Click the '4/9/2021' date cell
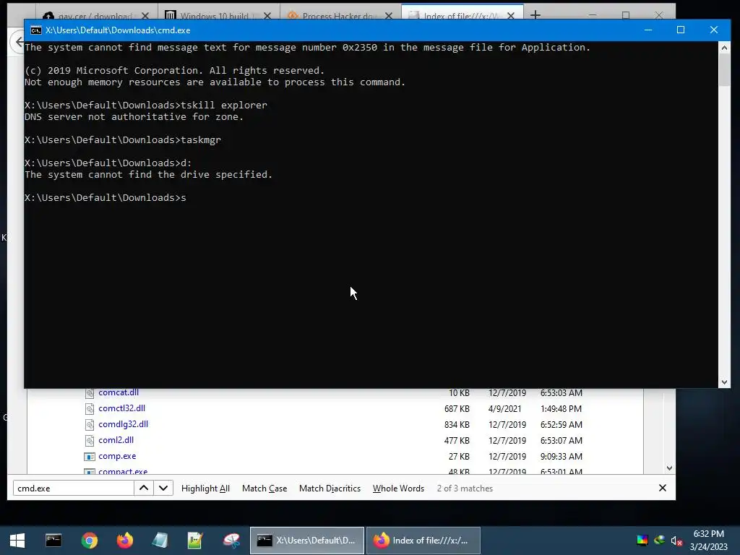This screenshot has height=555, width=740. coord(504,409)
